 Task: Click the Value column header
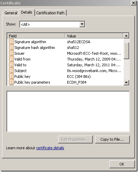pyautogui.click(x=94, y=36)
